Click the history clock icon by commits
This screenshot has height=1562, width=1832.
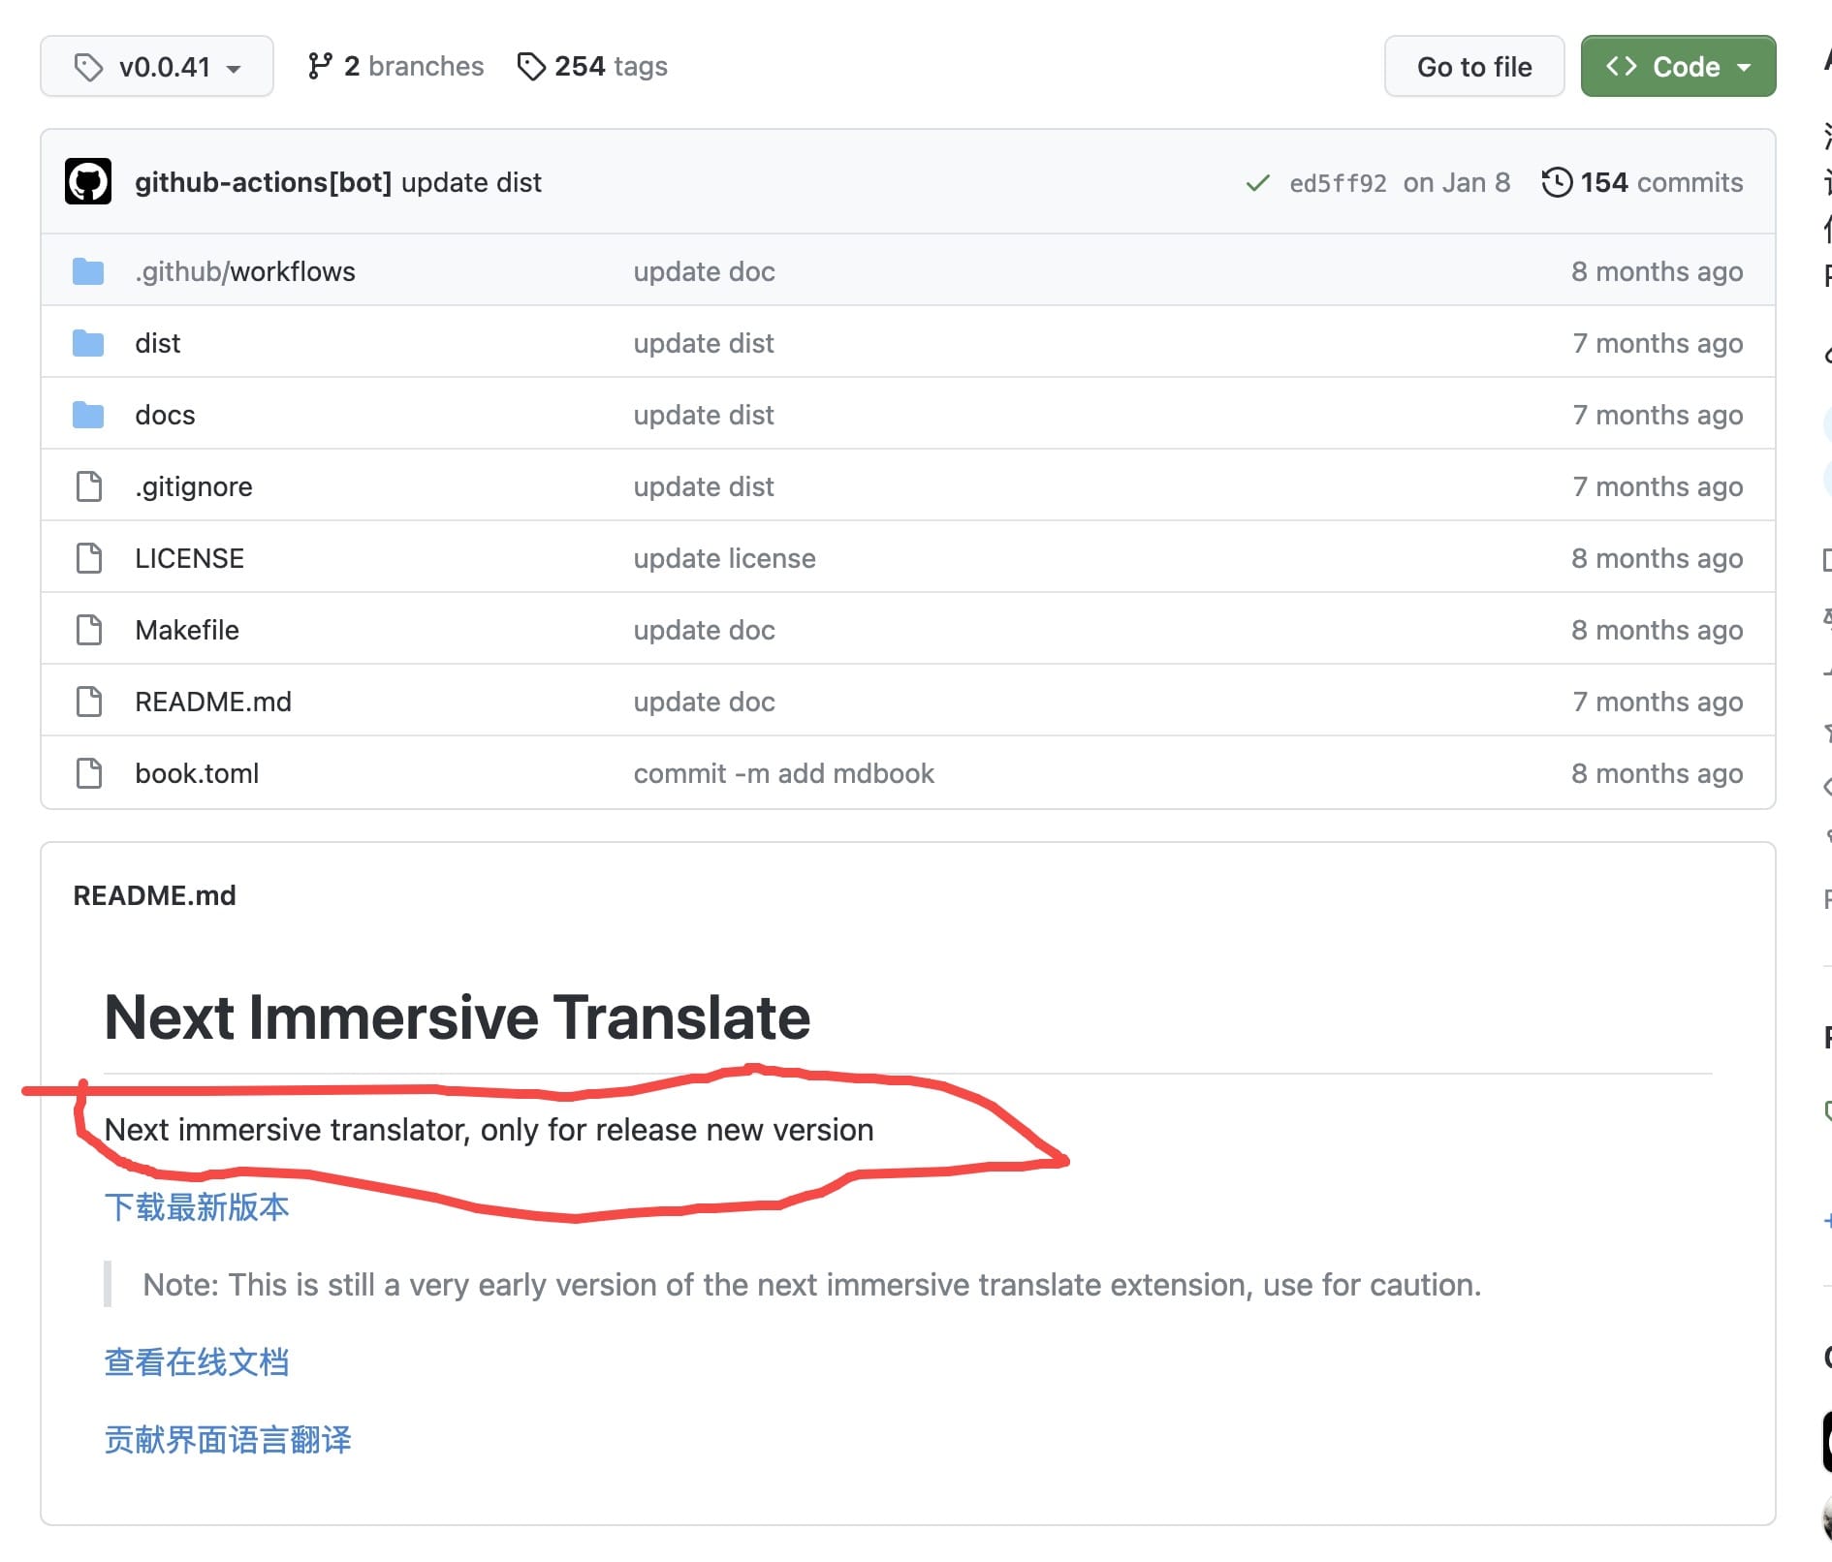click(x=1557, y=182)
